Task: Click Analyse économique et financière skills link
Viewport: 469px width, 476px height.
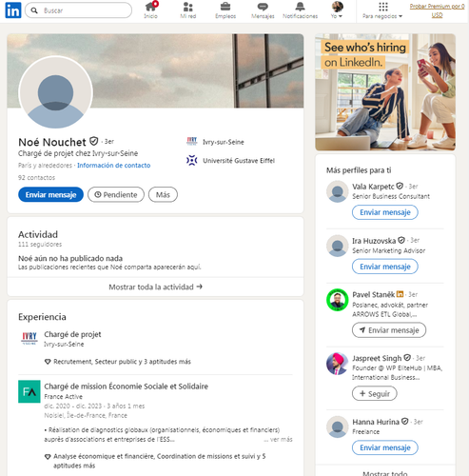Action: [159, 461]
